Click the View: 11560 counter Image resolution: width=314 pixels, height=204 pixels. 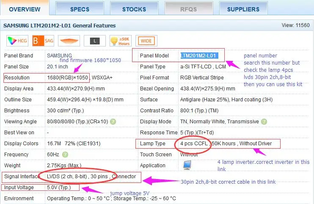[x=295, y=25]
